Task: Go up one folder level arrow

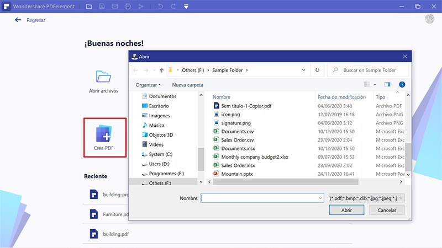Action: coord(161,71)
